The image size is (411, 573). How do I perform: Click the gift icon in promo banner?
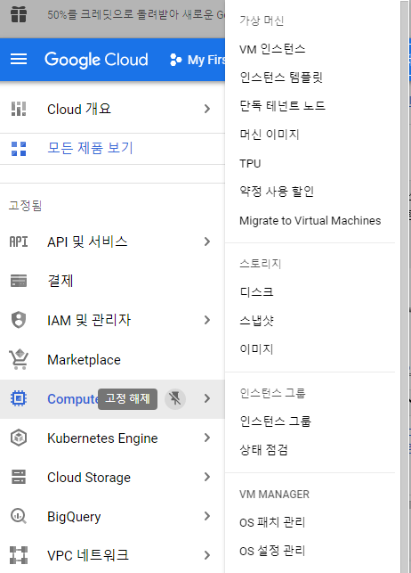click(x=19, y=14)
